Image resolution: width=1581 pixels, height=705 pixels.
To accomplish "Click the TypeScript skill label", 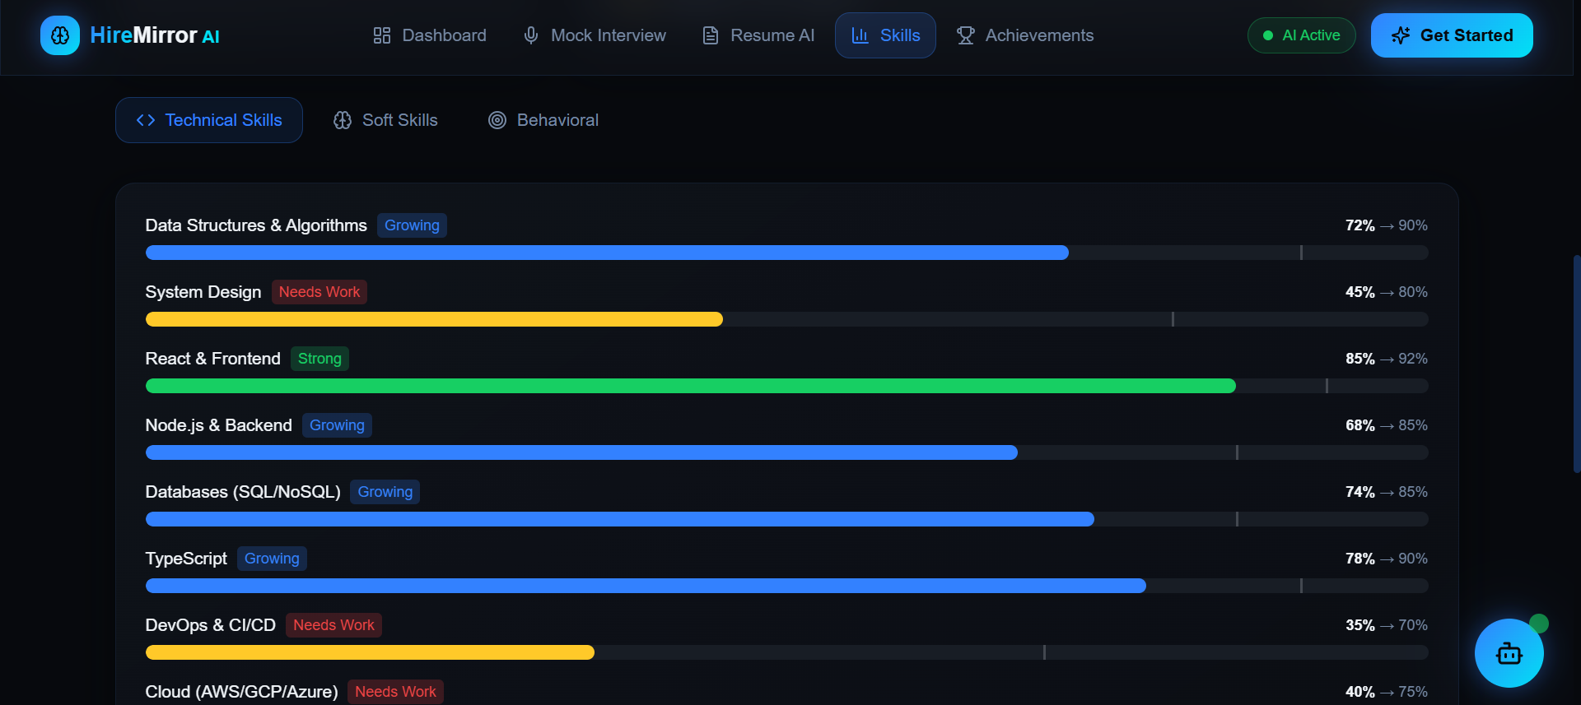I will [x=186, y=559].
